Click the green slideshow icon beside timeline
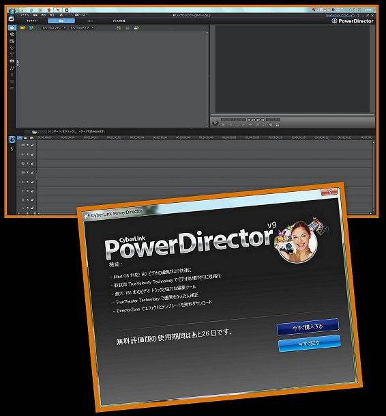The image size is (386, 416). 12,149
